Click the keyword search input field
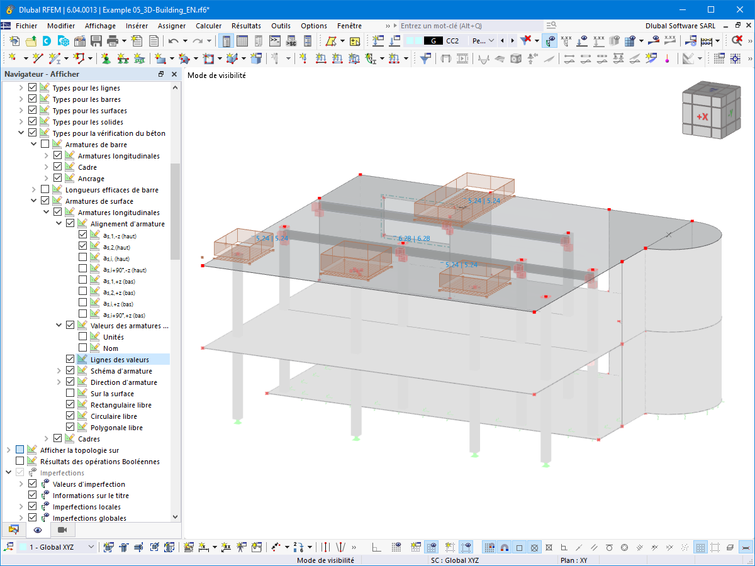Image resolution: width=755 pixels, height=566 pixels. coord(471,26)
